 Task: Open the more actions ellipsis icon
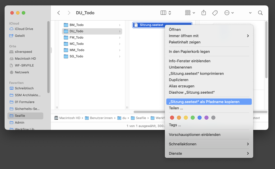pos(227,13)
